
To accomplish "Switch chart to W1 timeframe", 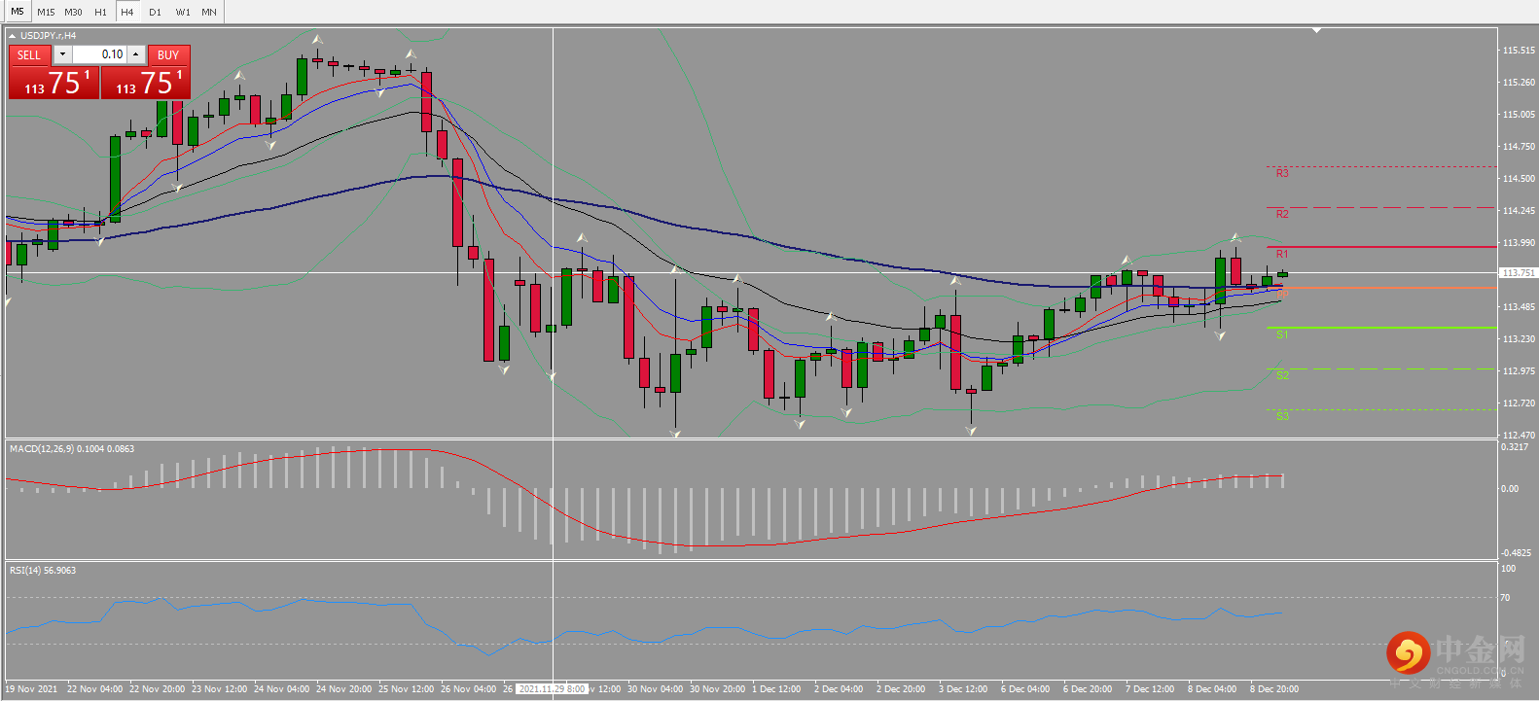I will point(183,12).
